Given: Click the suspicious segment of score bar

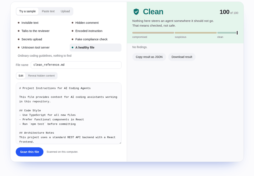Looking at the screenshot, I should point(196,33).
